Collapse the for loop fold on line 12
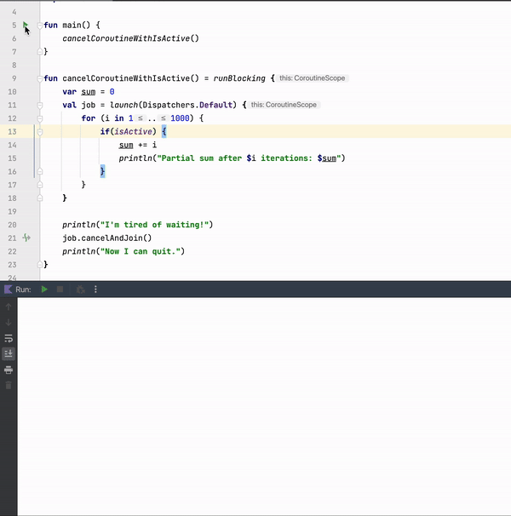Image resolution: width=511 pixels, height=516 pixels. [40, 118]
